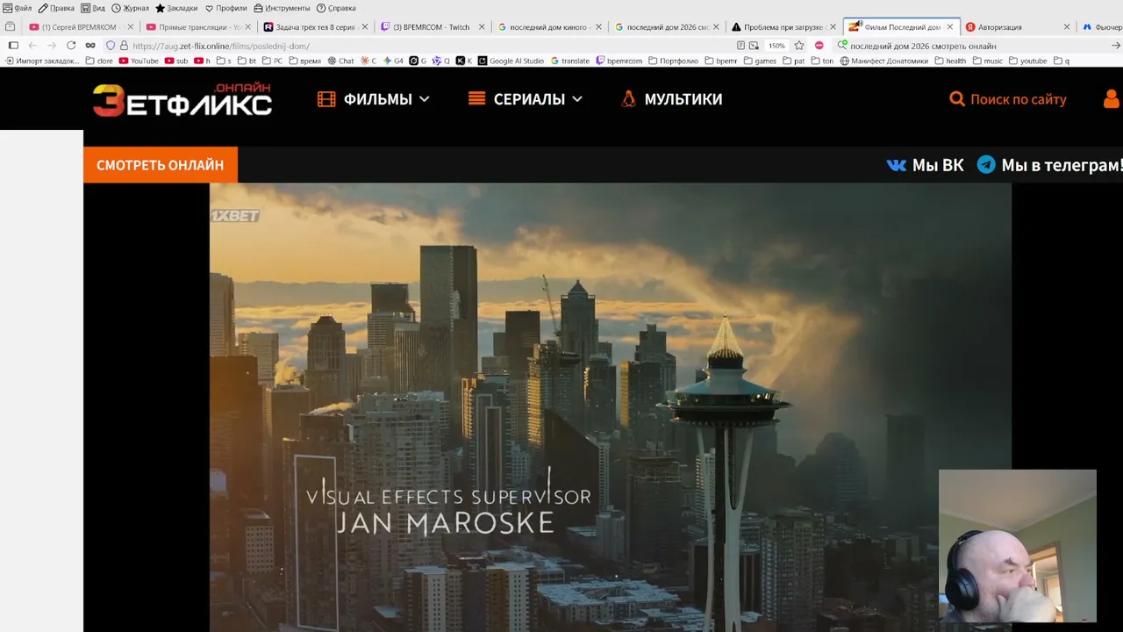Open reader view icon in address bar
Viewport: 1123px width, 632px height.
[x=741, y=46]
